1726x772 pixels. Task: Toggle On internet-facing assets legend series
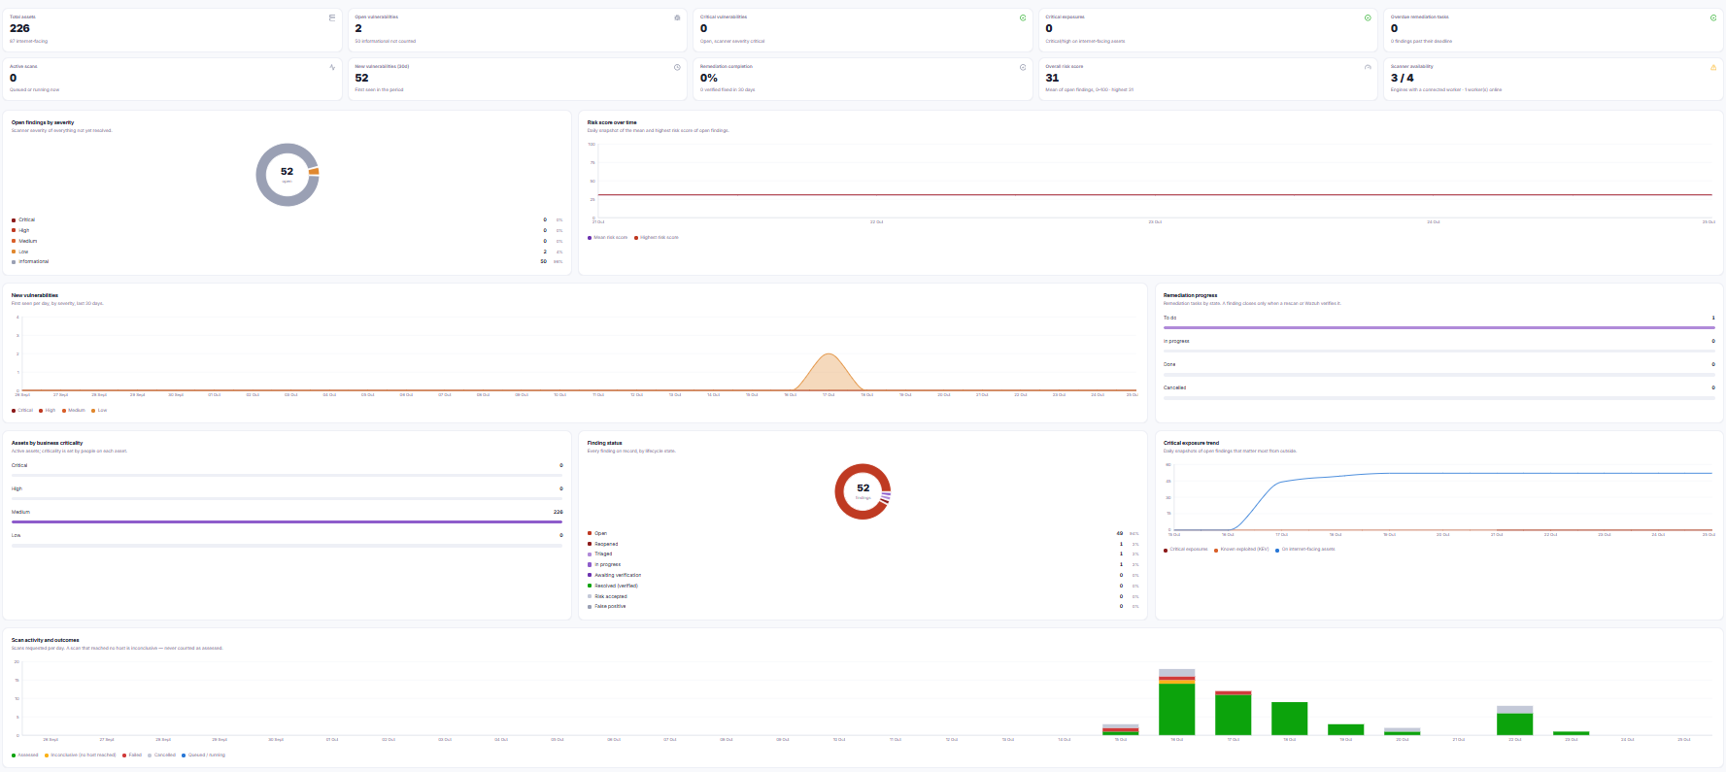(x=1305, y=550)
